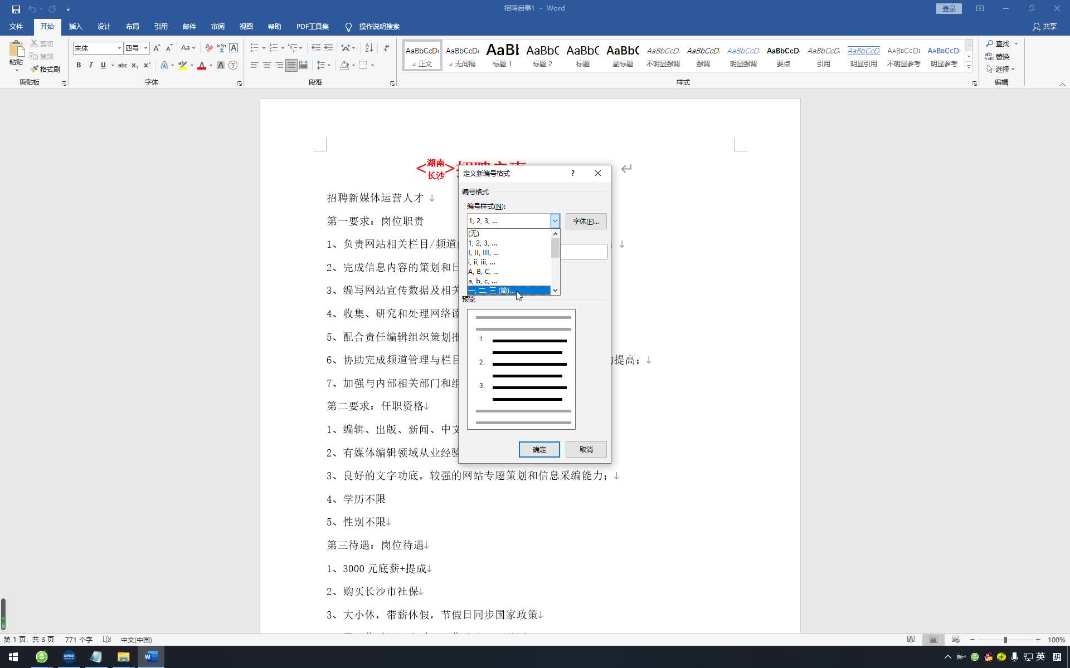1070x668 pixels.
Task: Open the Layout (布局) ribbon tab
Action: pos(132,27)
